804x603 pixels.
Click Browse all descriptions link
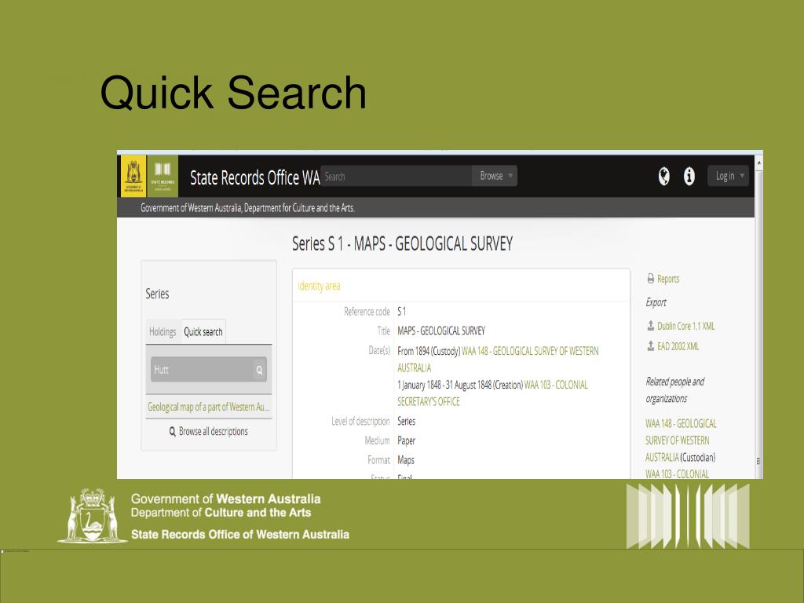click(214, 432)
